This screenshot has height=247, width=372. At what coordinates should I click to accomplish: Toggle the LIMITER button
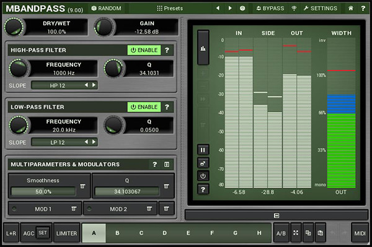click(67, 233)
